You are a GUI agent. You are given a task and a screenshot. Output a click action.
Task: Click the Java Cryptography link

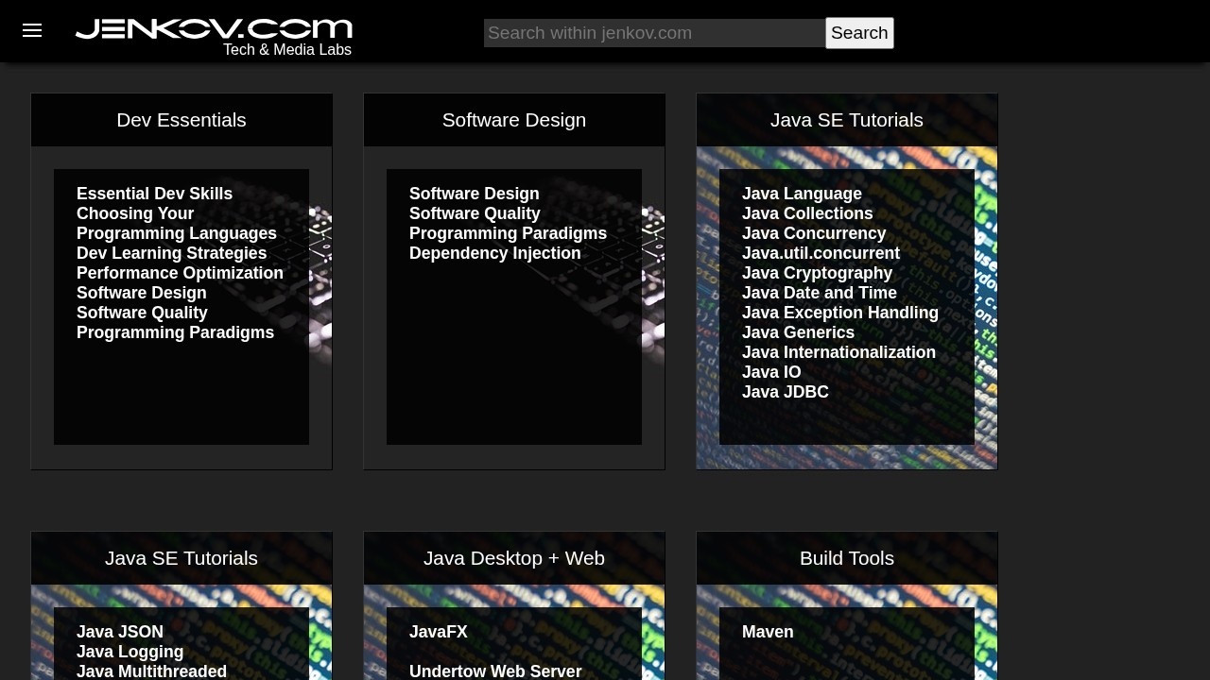[817, 273]
